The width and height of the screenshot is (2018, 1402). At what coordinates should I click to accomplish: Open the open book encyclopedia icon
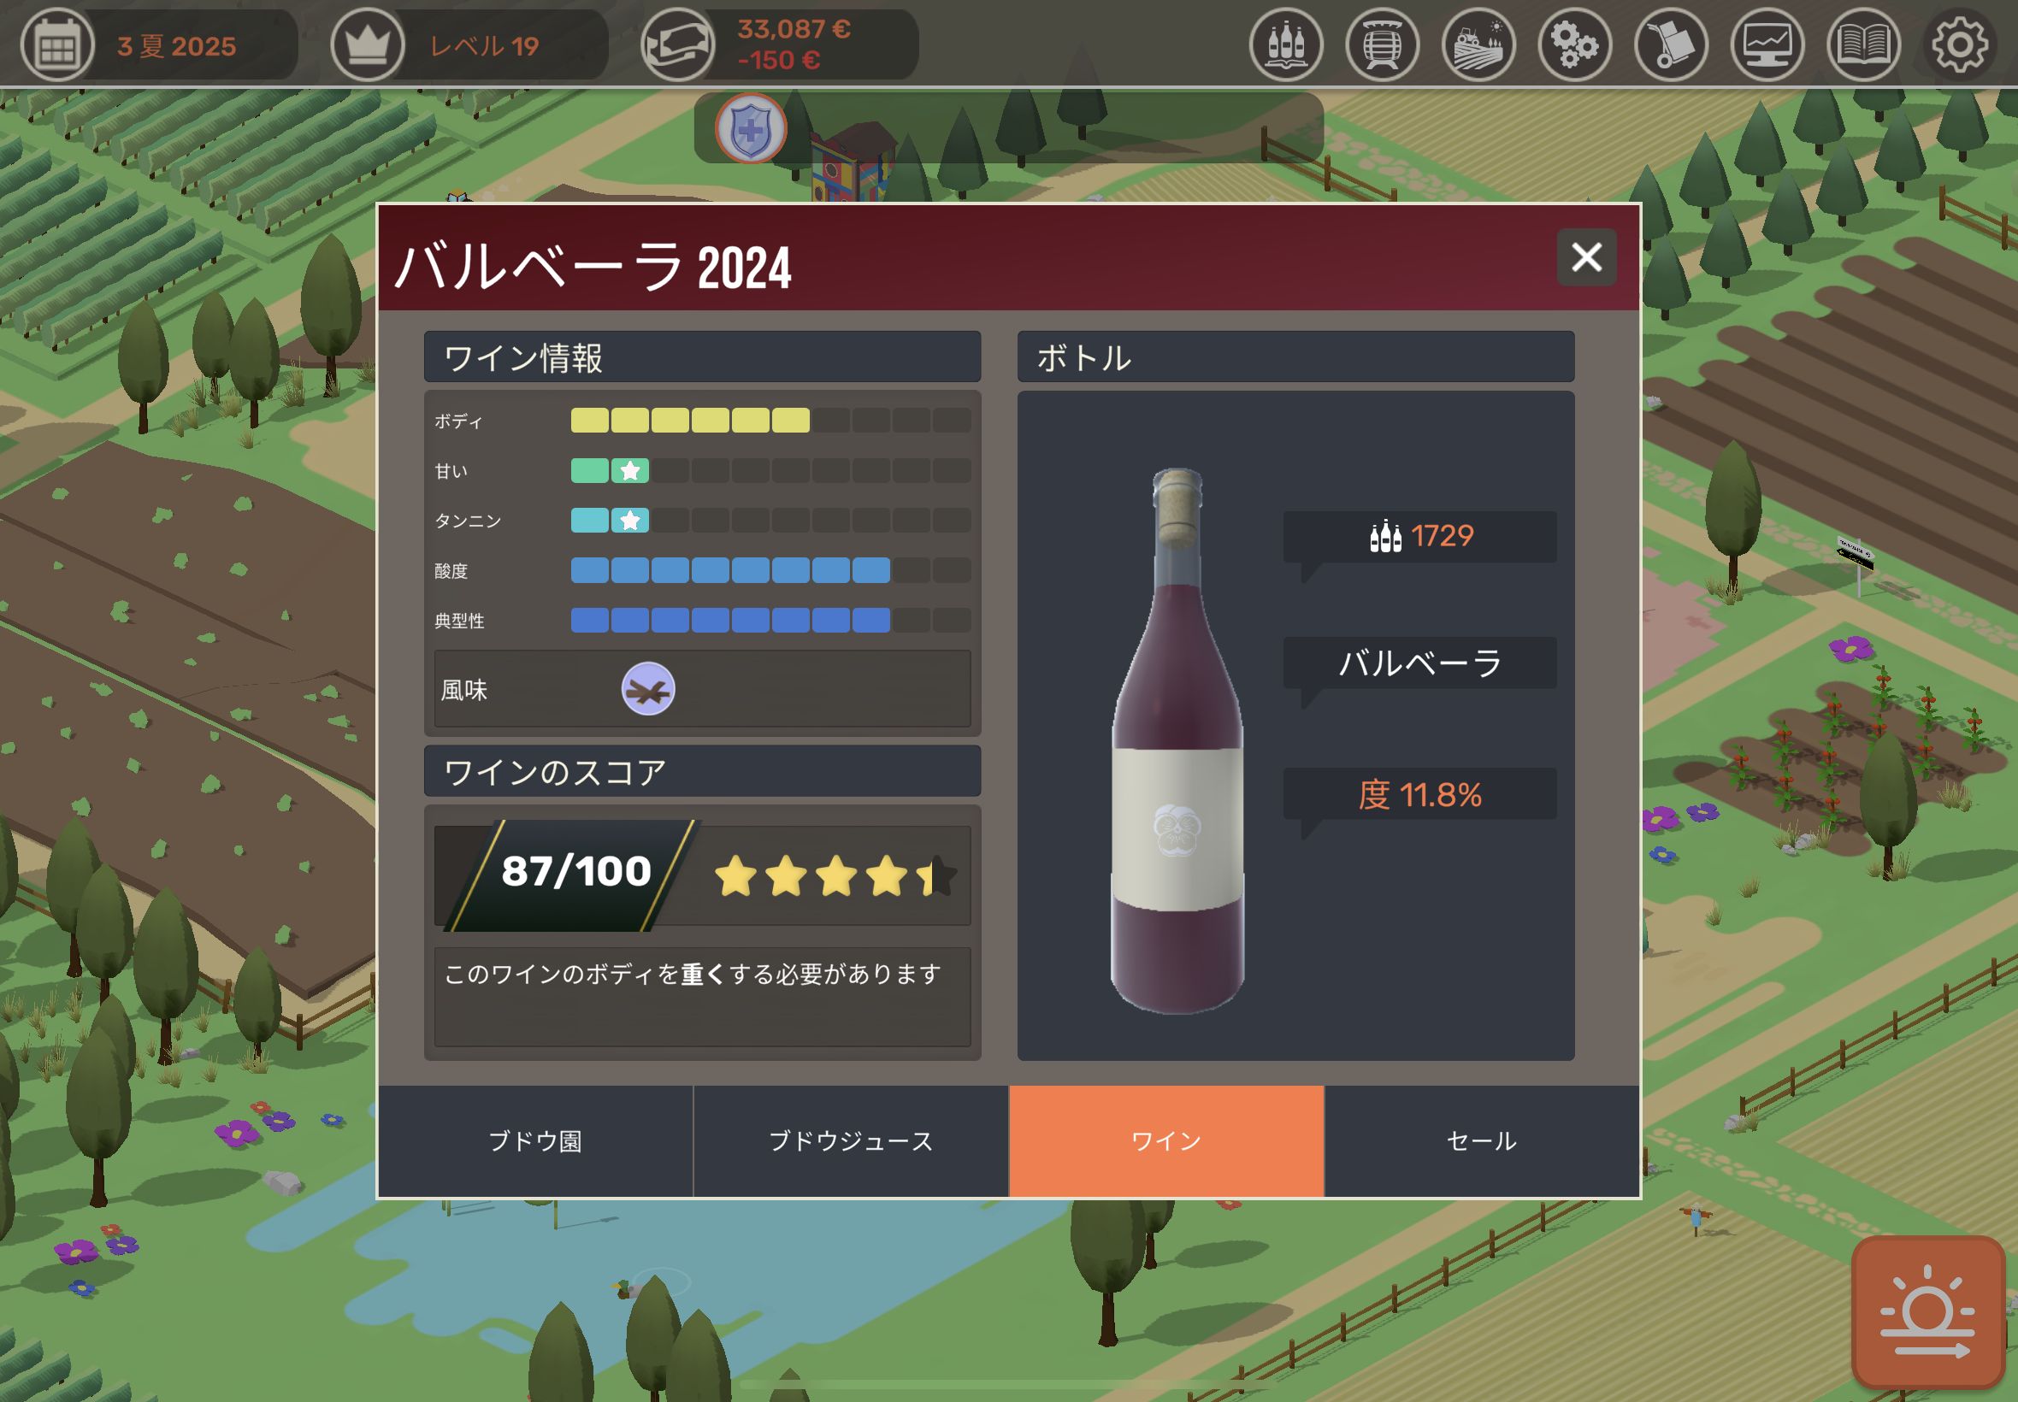pos(1863,44)
